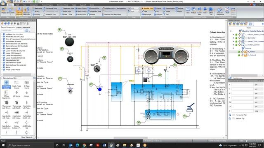Viewport: 264px width, 148px height.
Task: Toggle green status dot of Controller row
Action: click(x=236, y=38)
